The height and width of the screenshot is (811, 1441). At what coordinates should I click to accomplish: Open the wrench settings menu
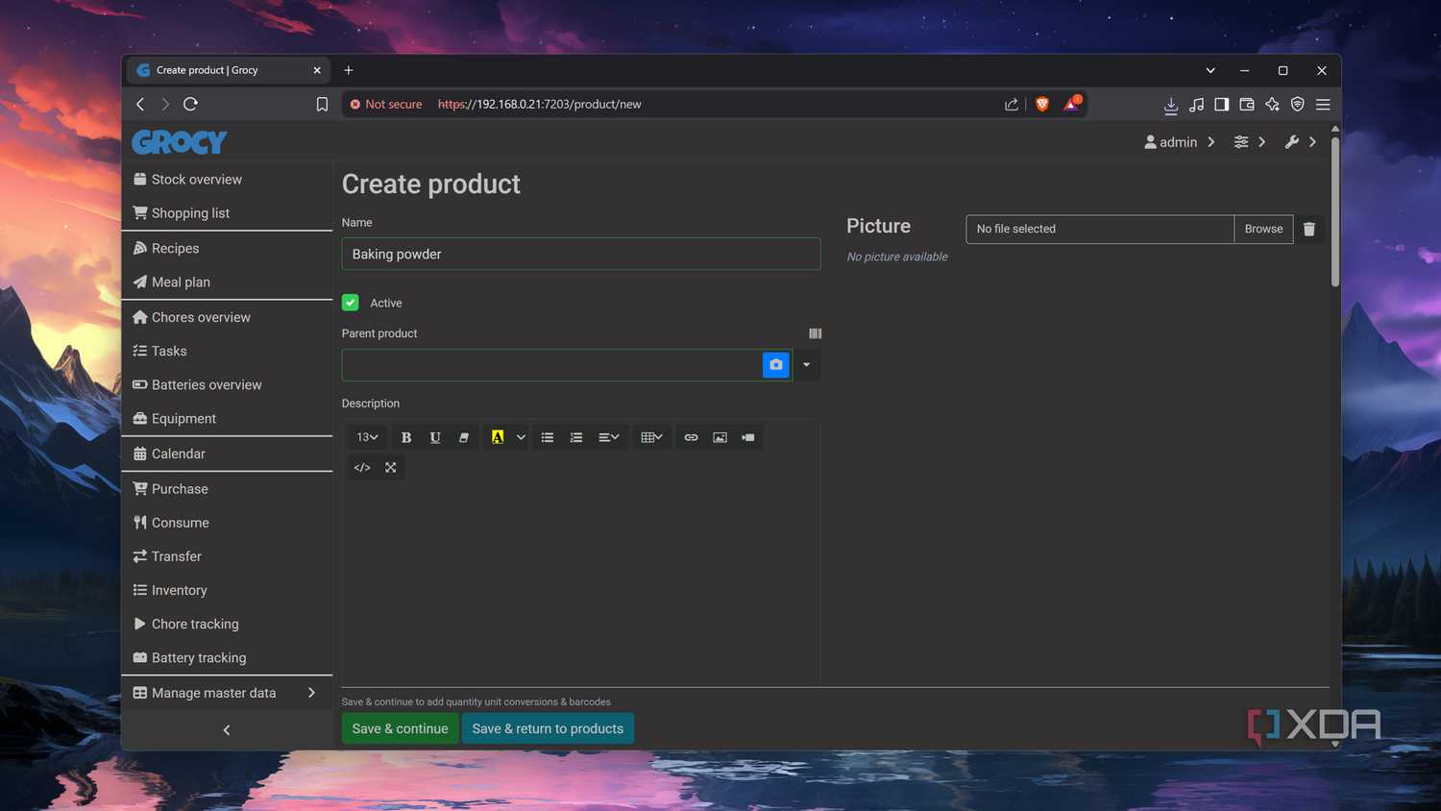pyautogui.click(x=1301, y=142)
